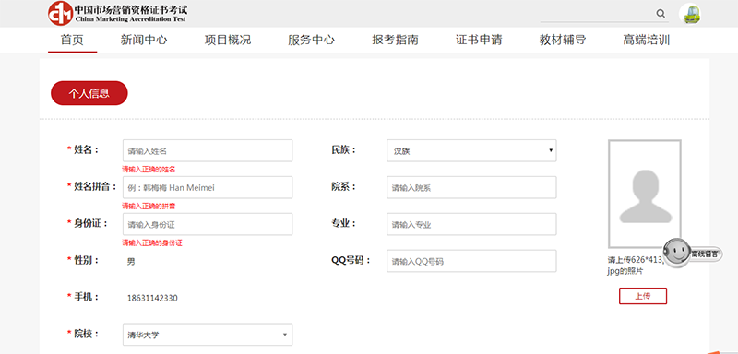The image size is (738, 354).
Task: Focus the 专业 input field
Action: click(x=471, y=224)
